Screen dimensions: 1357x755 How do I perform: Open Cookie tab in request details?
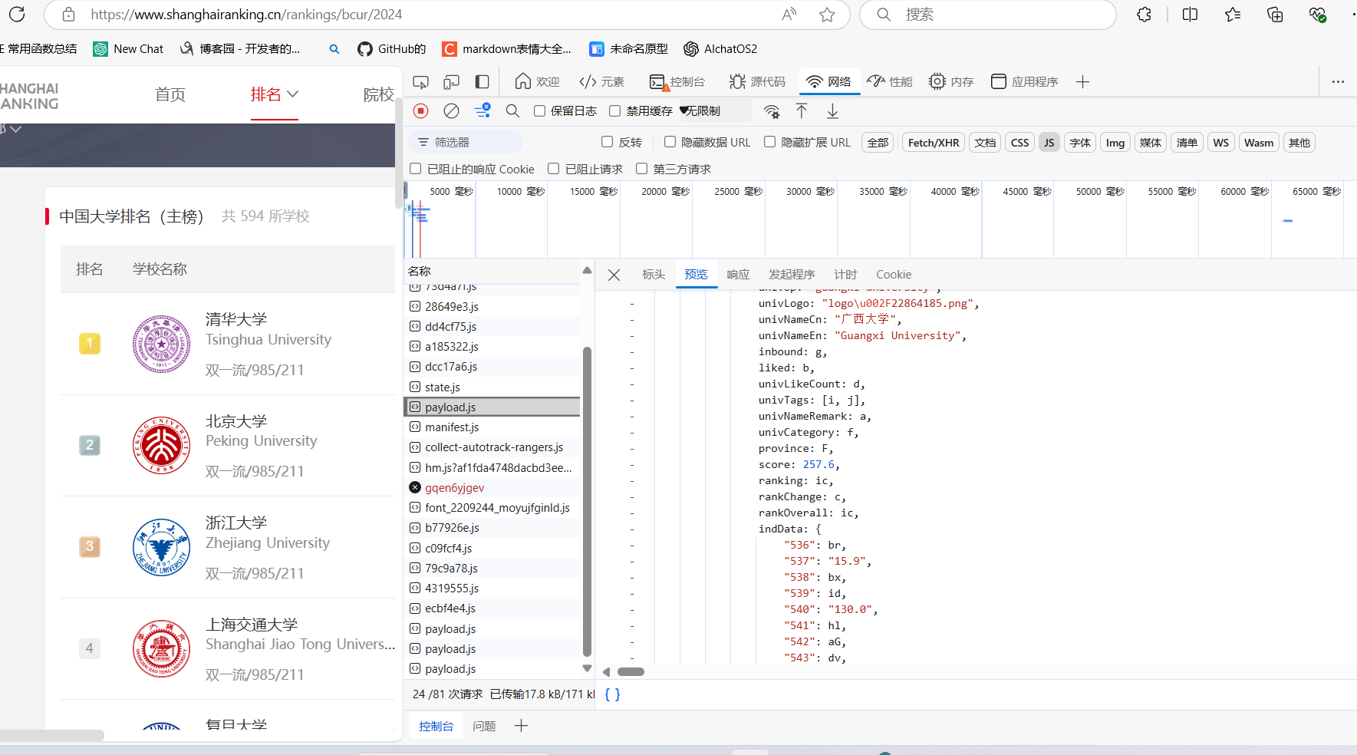point(894,275)
